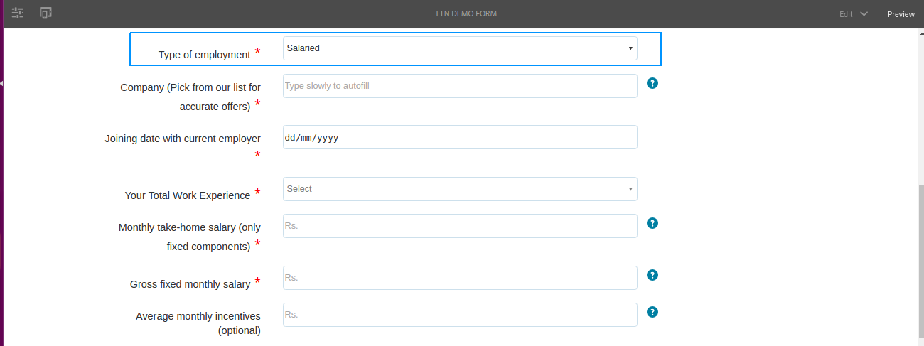Screen dimensions: 924x346
Task: Click the page vertical scrollbar
Action: (x=919, y=256)
